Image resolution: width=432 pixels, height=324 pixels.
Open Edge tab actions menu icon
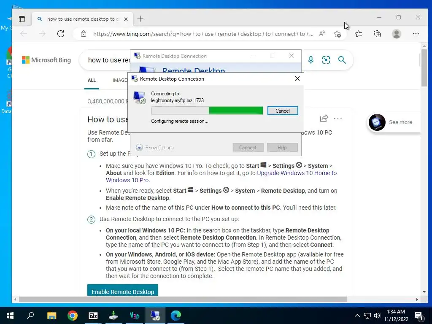click(22, 19)
